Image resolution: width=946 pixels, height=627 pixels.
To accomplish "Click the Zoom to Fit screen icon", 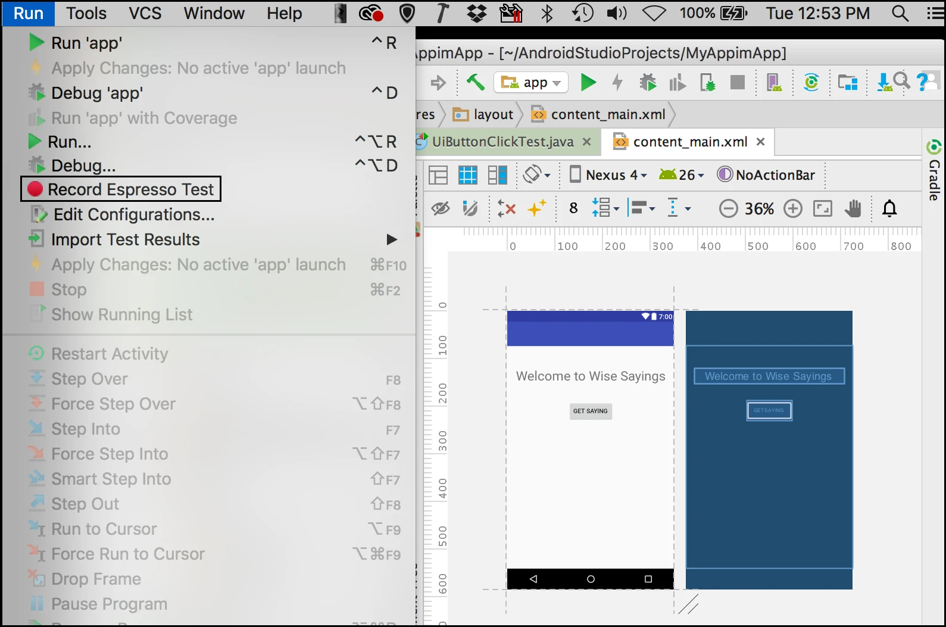I will click(x=823, y=208).
